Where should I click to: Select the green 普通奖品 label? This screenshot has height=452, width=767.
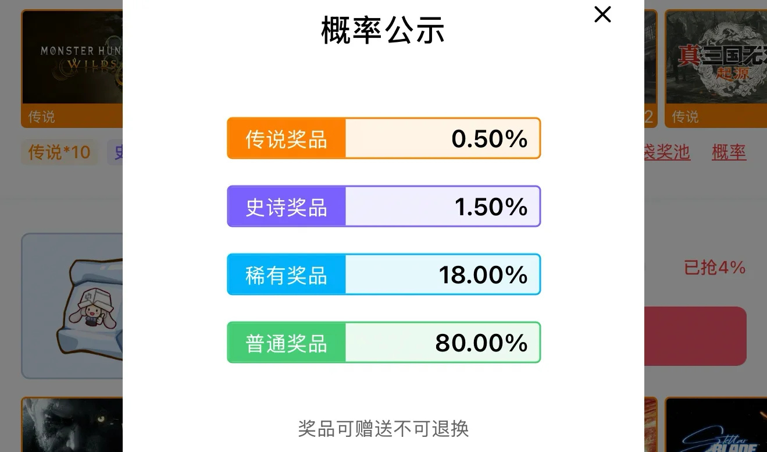coord(286,343)
